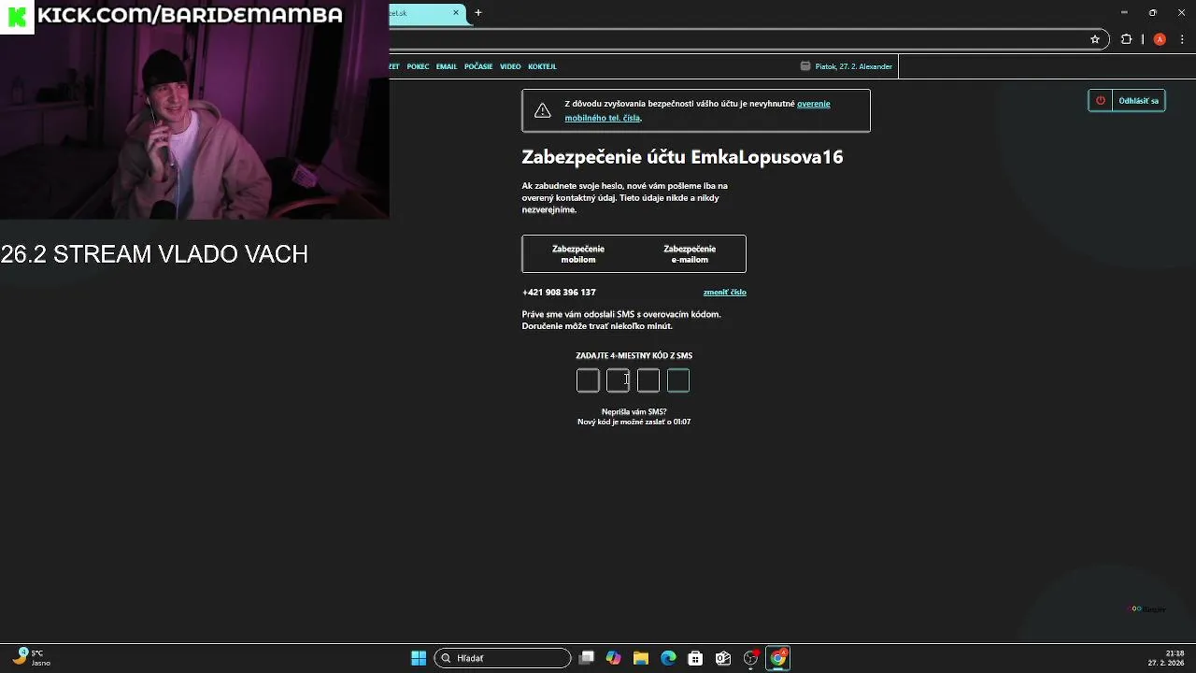Click the warning triangle icon in the notice
Viewport: 1196px width, 673px height.
pos(542,111)
